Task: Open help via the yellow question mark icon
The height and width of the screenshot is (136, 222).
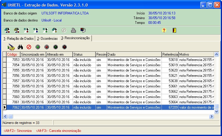Action: coord(164,30)
